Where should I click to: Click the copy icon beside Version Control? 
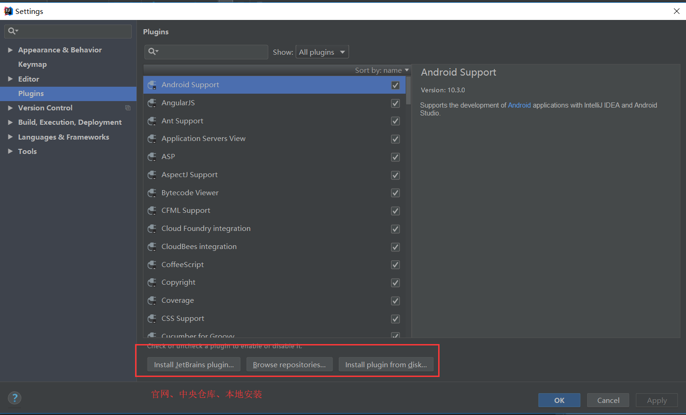(x=128, y=108)
